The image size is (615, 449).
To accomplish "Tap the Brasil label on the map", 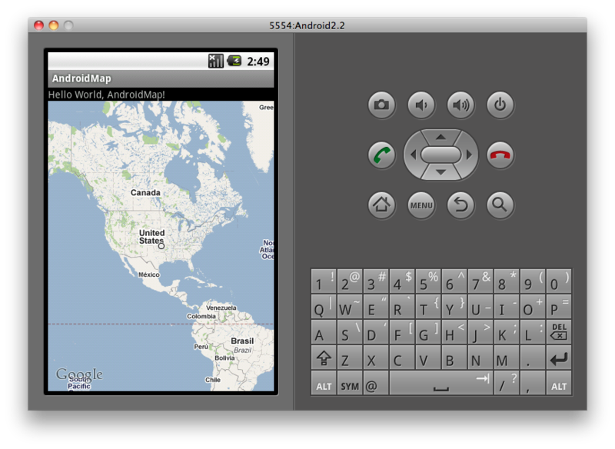I will click(x=242, y=341).
